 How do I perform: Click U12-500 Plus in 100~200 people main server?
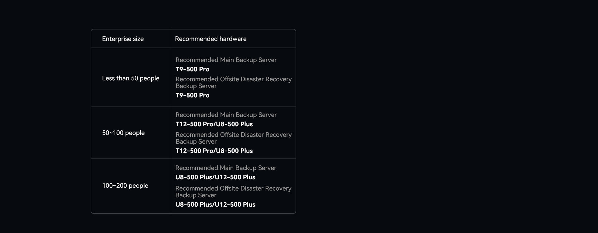[x=235, y=177]
